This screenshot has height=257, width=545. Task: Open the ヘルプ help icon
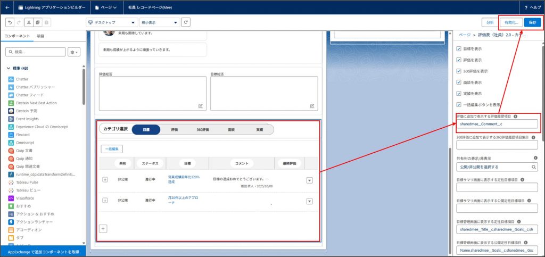pos(533,8)
